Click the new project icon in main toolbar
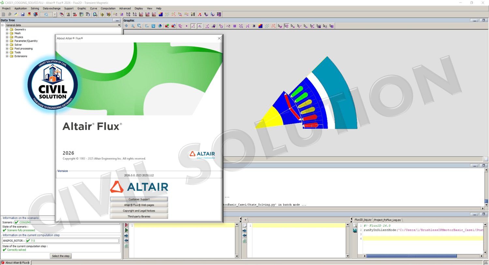The width and height of the screenshot is (489, 265). (3, 14)
